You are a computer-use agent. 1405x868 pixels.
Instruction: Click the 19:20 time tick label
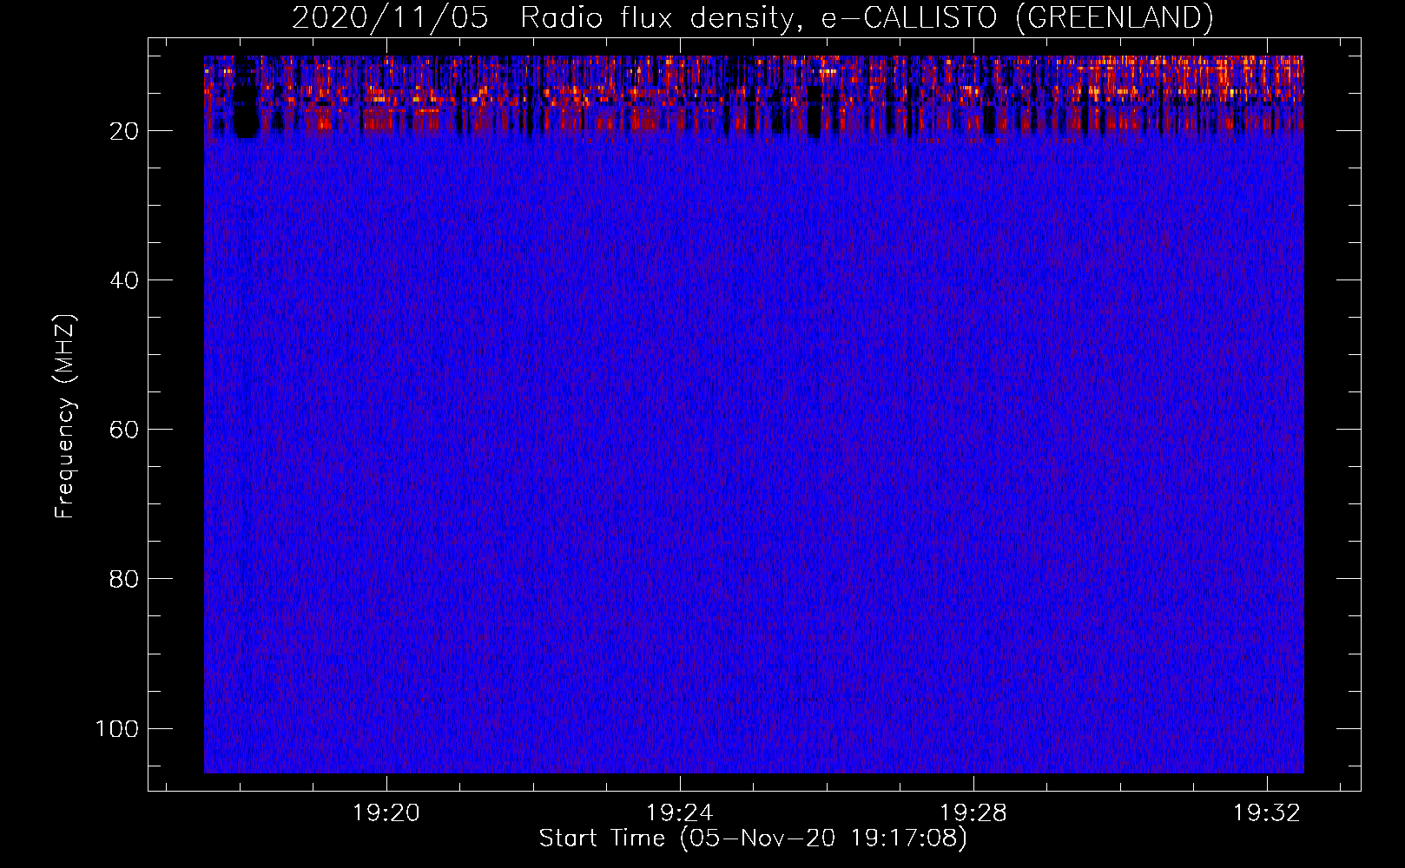click(x=386, y=812)
